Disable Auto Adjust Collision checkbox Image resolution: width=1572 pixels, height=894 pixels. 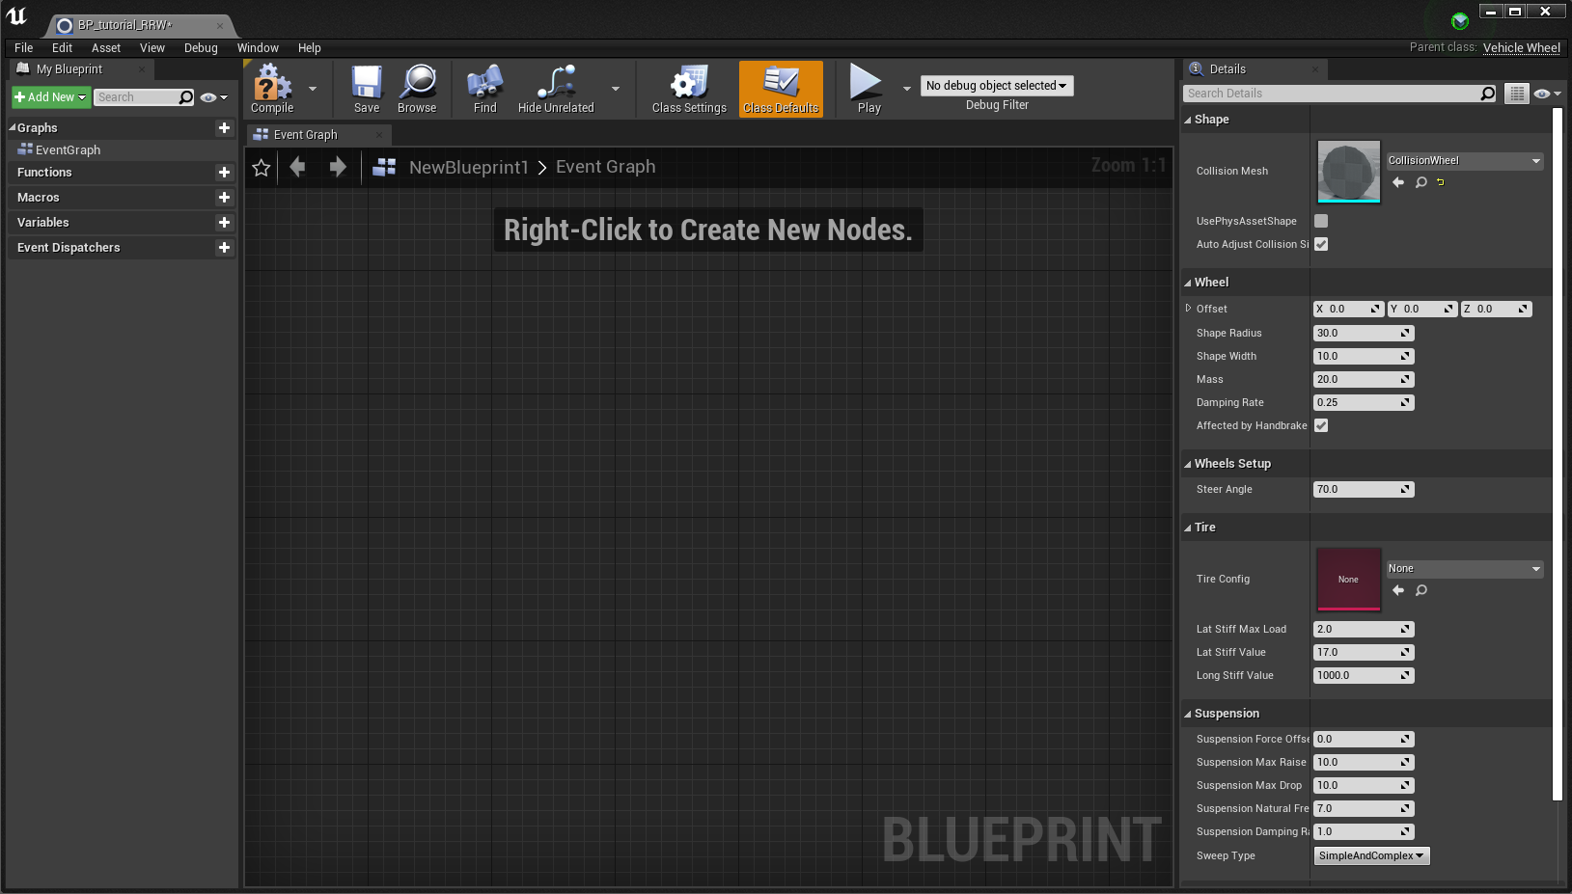pyautogui.click(x=1320, y=244)
